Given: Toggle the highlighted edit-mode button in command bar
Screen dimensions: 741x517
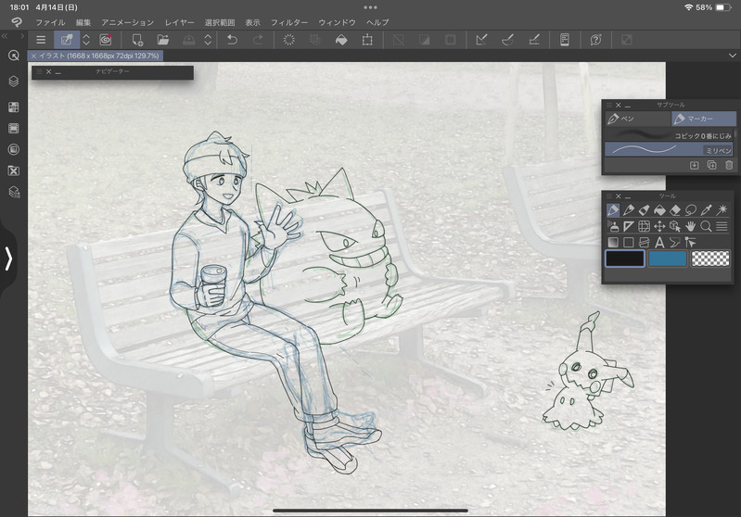Looking at the screenshot, I should [67, 40].
